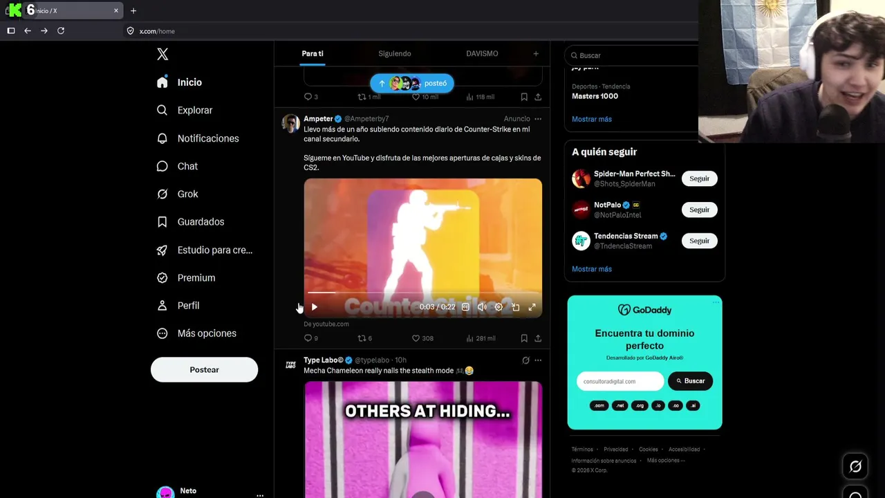
Task: Follow Tendencias Stream
Action: [699, 241]
